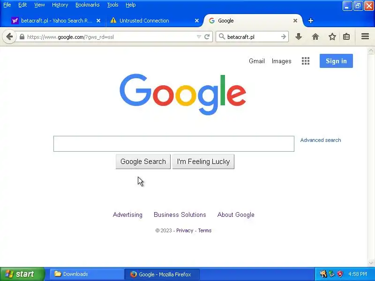Go to the Home page icon
The image size is (375, 281).
click(315, 37)
